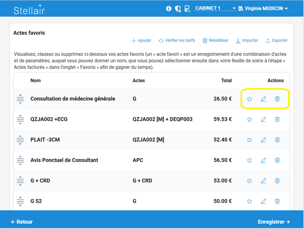
Task: Edit the G + CRD favorite
Action: click(x=263, y=181)
